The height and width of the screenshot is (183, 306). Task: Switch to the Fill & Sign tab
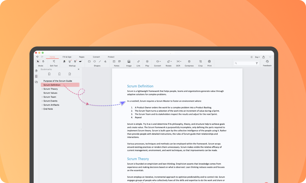pyautogui.click(x=67, y=57)
